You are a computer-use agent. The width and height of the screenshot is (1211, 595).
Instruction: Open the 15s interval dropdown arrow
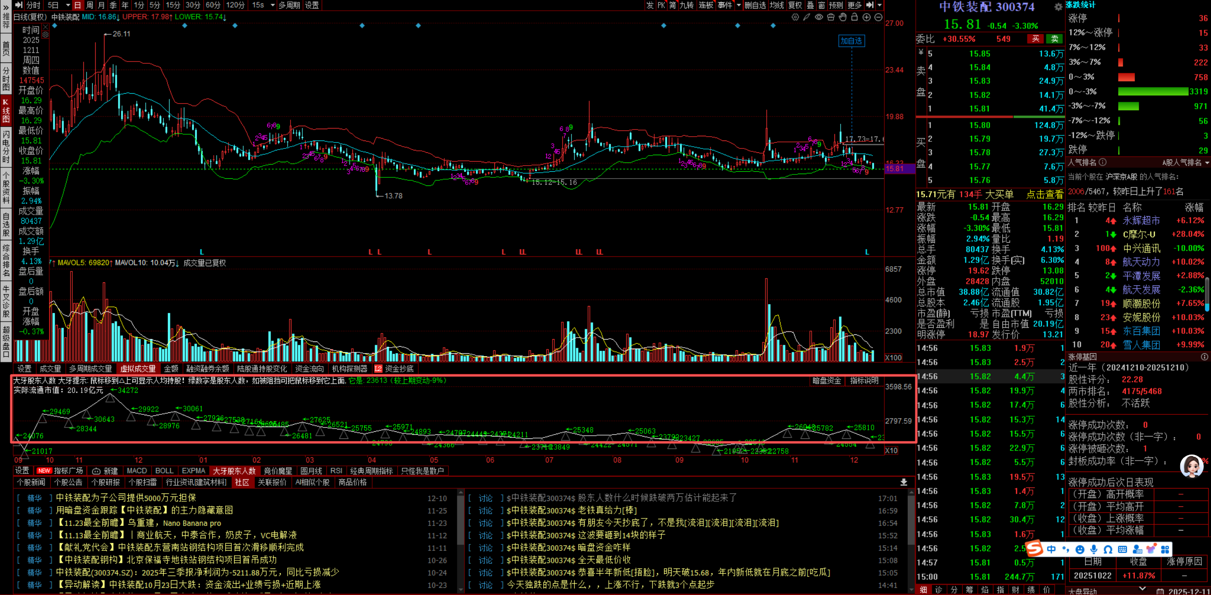coord(272,5)
